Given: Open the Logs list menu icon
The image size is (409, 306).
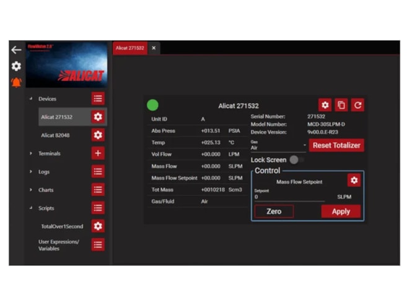Looking at the screenshot, I should pos(98,171).
